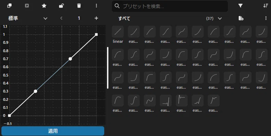Image resolution: width=271 pixels, height=136 pixels.
Task: Click the sort order icon
Action: point(266,6)
